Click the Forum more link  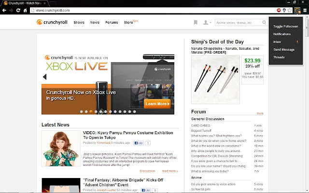tap(260, 113)
